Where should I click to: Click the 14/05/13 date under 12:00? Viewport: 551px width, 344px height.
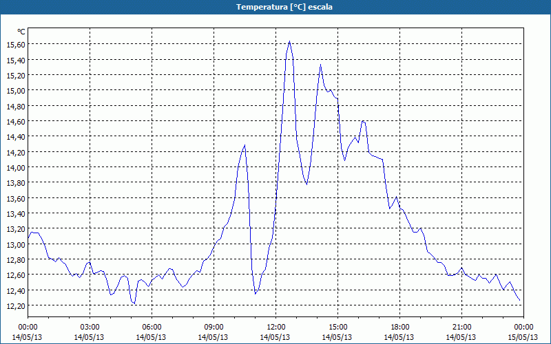tap(275, 337)
